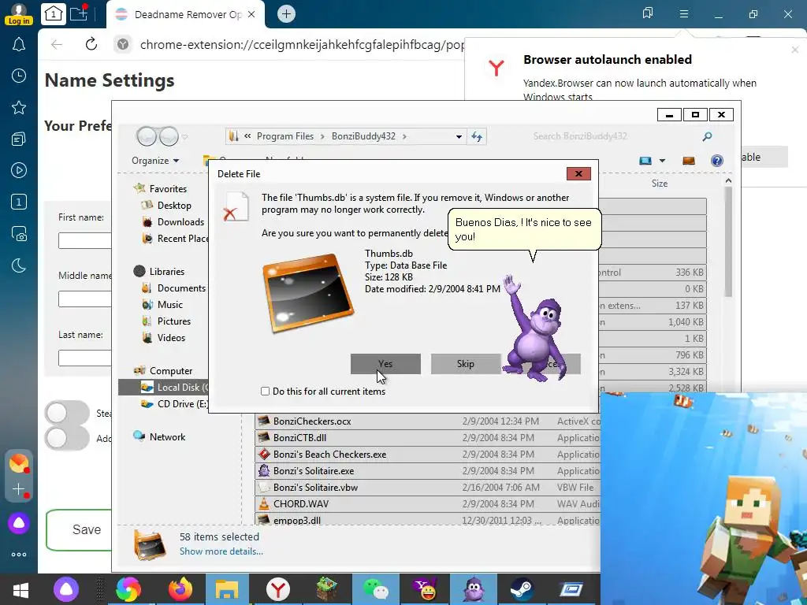807x605 pixels.
Task: Select file Bonzi's Solitaire.exe
Action: [x=314, y=471]
